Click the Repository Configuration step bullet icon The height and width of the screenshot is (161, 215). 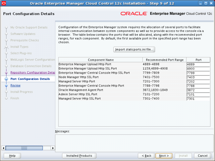pyautogui.click(x=6, y=73)
